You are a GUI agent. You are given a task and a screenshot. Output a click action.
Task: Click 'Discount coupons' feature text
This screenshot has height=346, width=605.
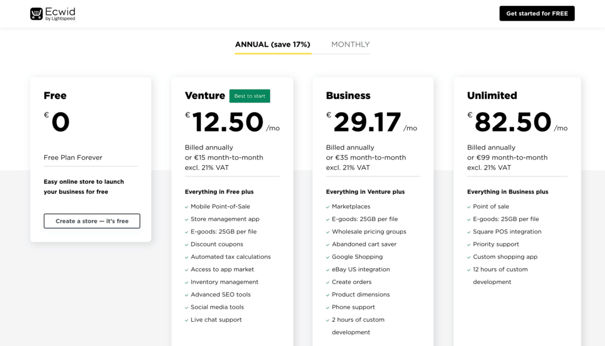(217, 244)
